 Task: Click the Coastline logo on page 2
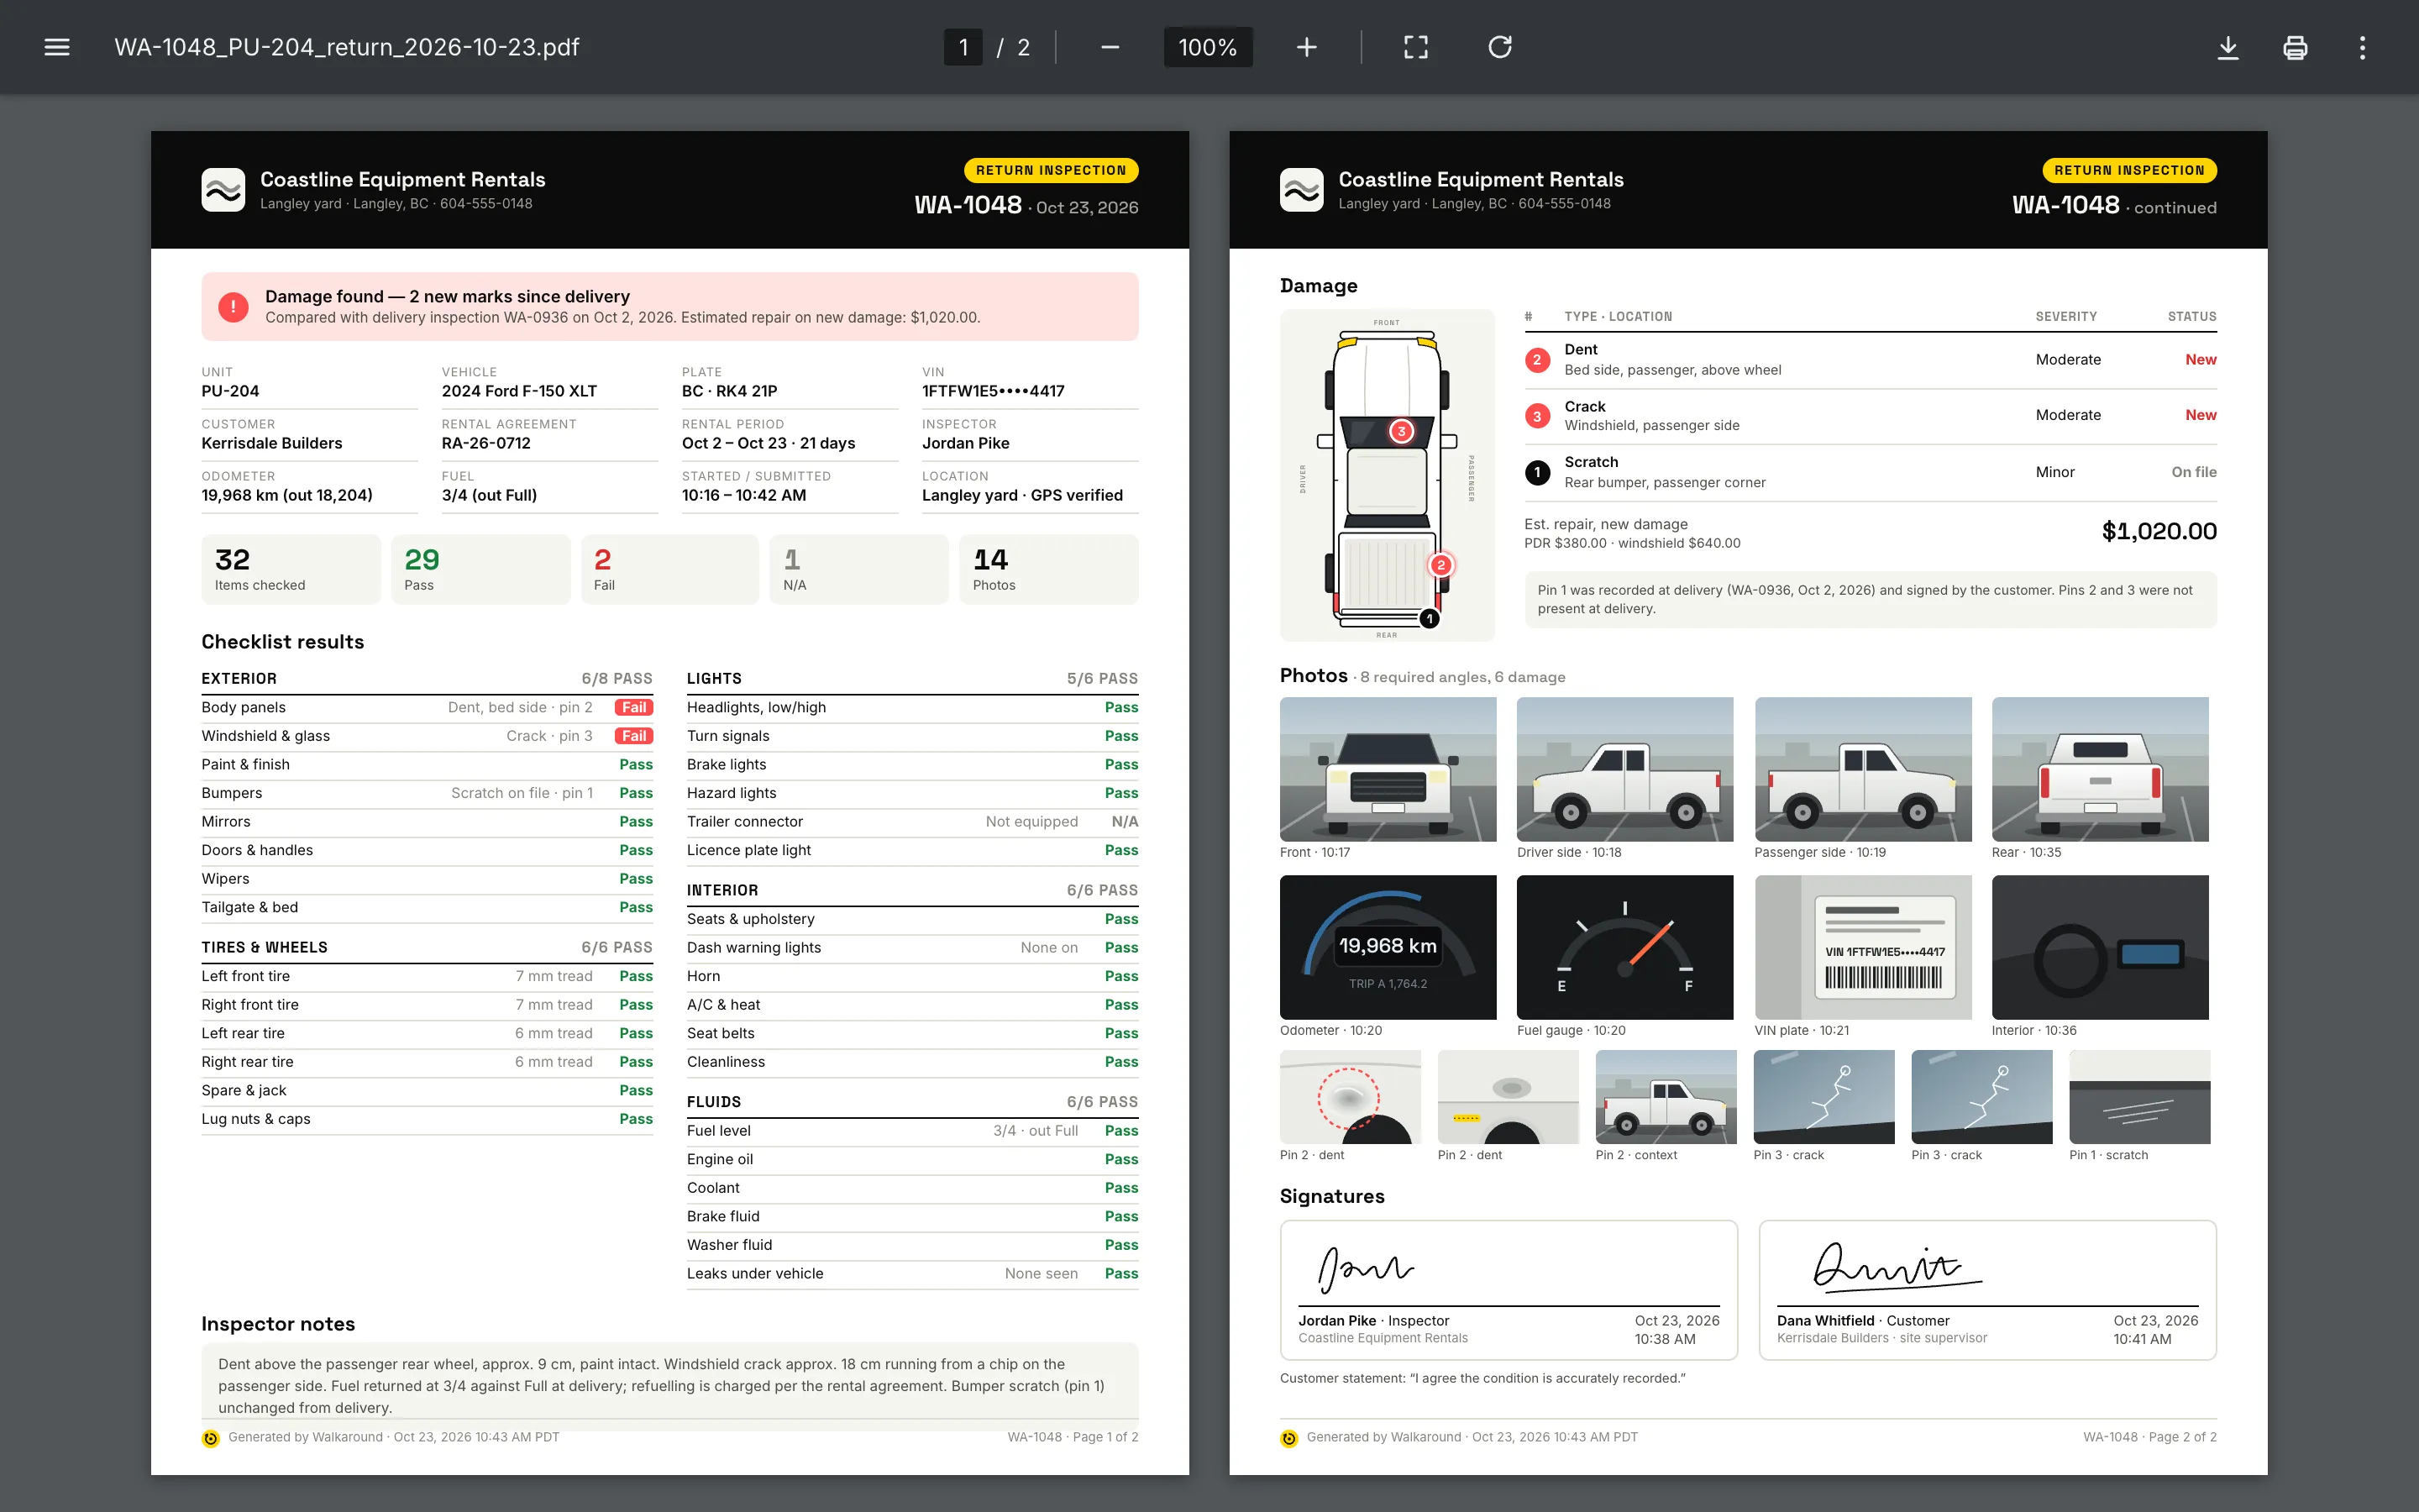click(x=1301, y=189)
